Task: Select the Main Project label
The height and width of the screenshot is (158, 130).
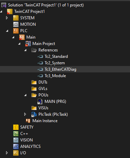Action: [44, 44]
